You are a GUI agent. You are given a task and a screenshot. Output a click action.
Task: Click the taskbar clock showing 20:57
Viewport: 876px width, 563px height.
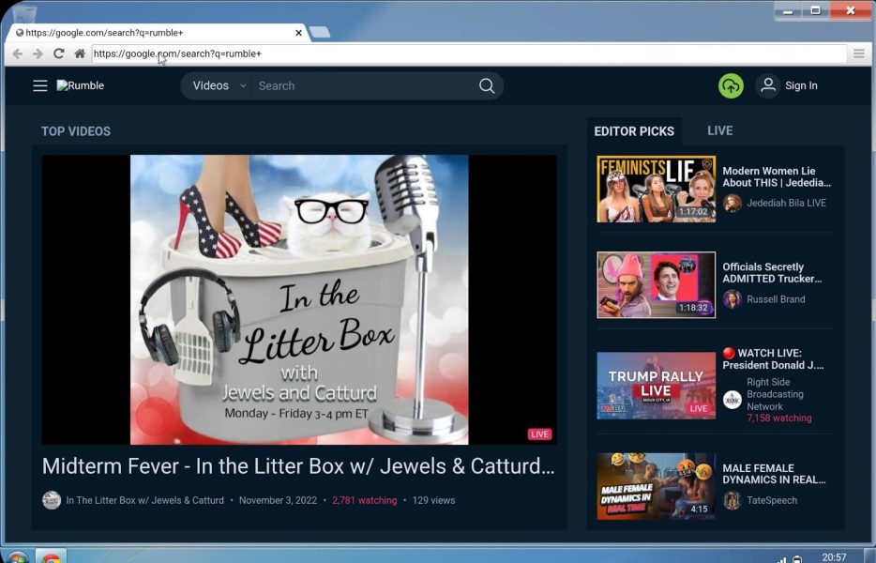834,556
